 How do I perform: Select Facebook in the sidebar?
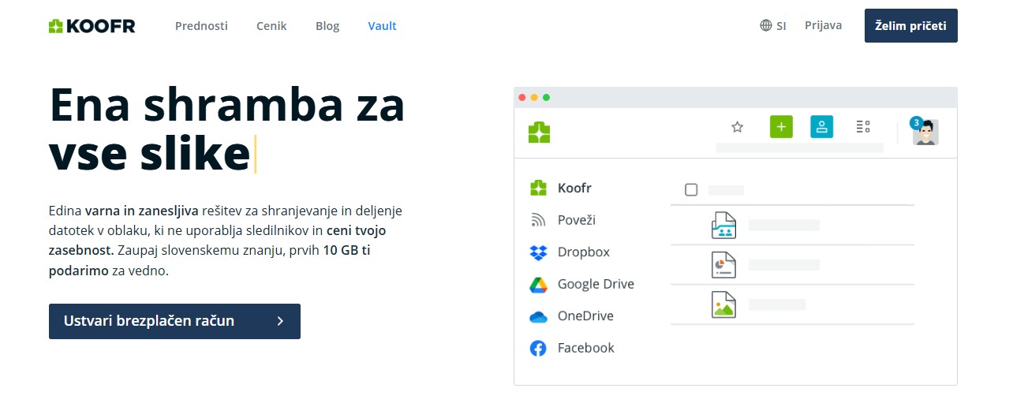(x=572, y=348)
